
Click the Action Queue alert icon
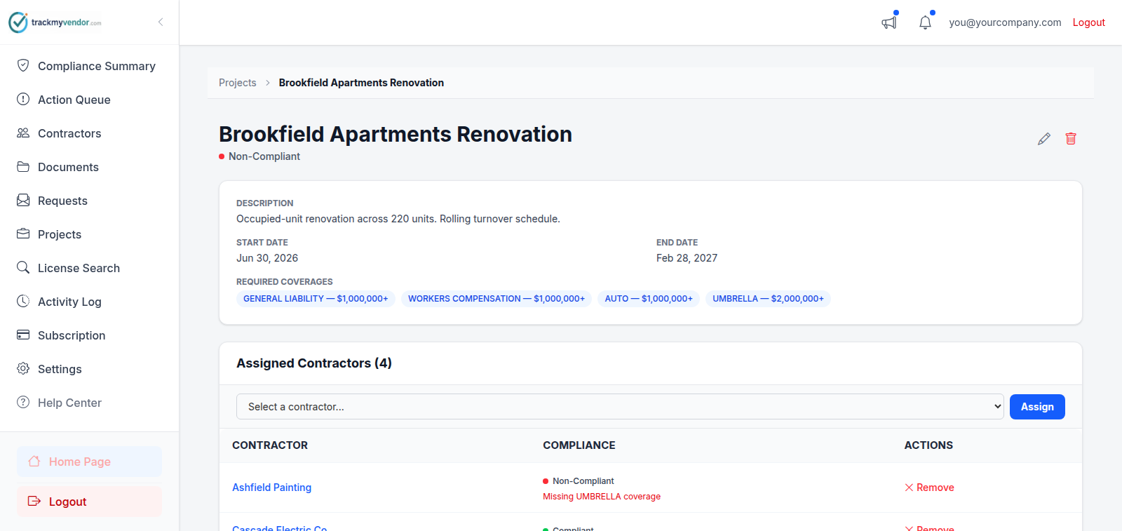(x=23, y=99)
